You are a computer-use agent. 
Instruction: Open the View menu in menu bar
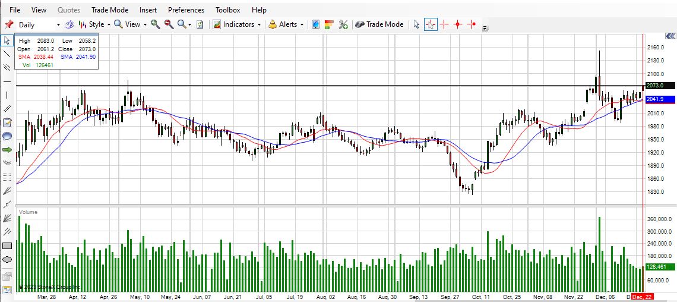tap(39, 10)
